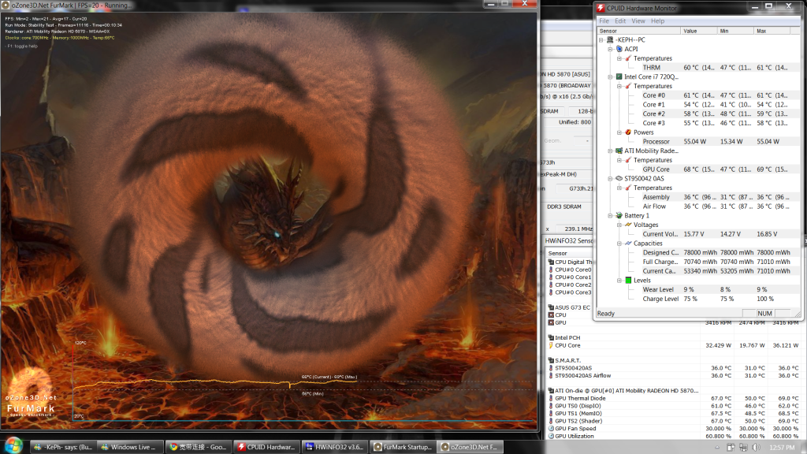
Task: Collapse the Powers branch
Action: pyautogui.click(x=619, y=132)
